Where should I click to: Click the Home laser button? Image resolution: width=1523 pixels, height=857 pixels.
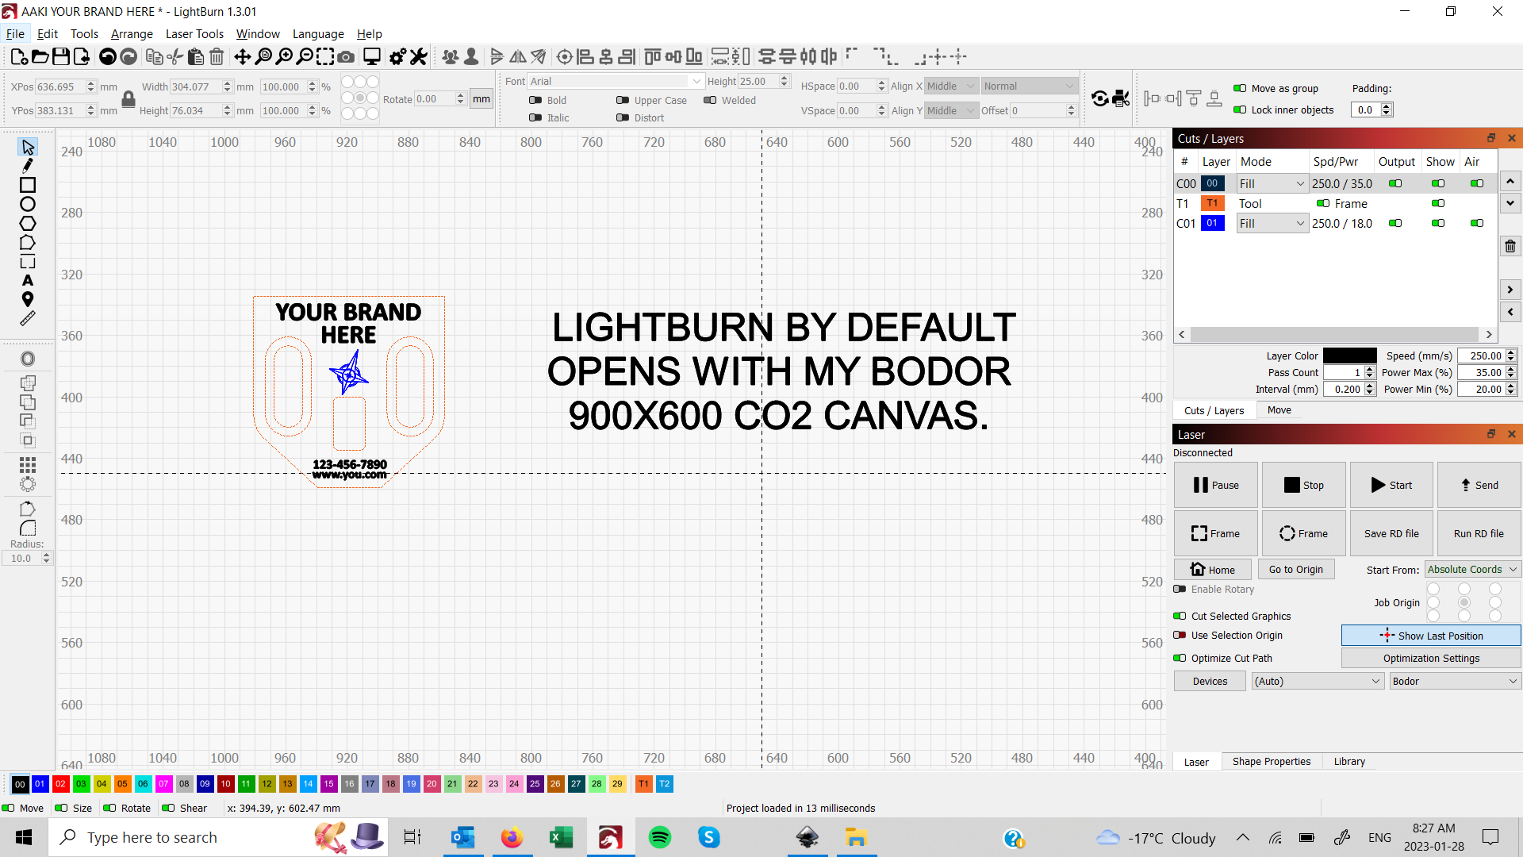pos(1213,569)
